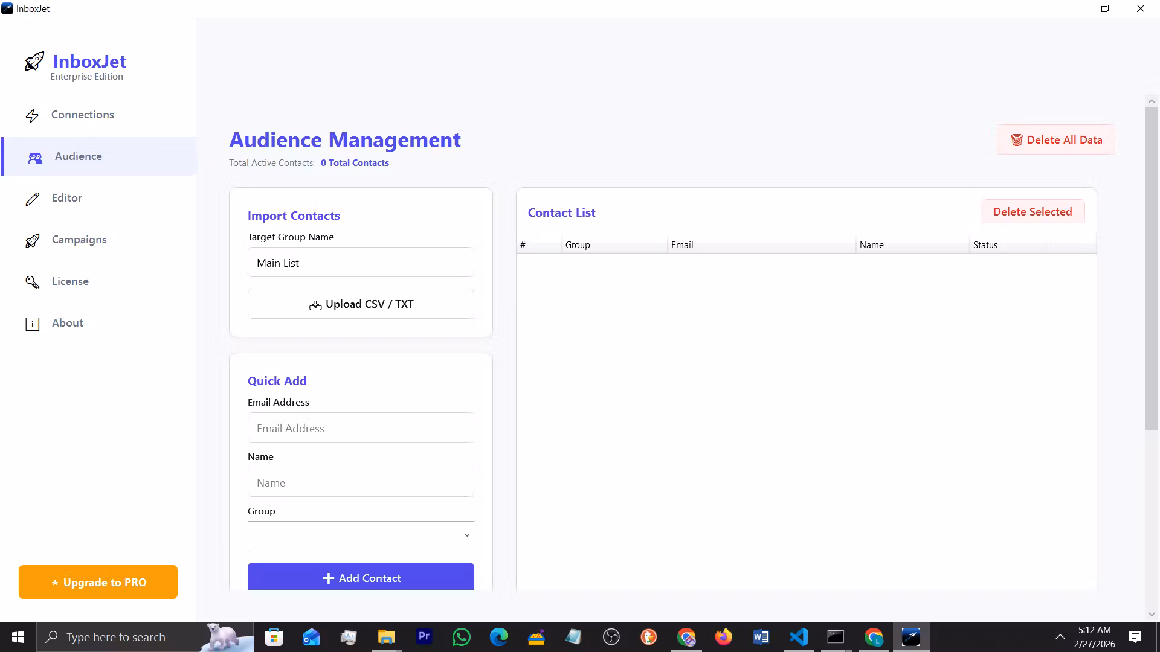Open the License page
Image resolution: width=1160 pixels, height=652 pixels.
99,281
